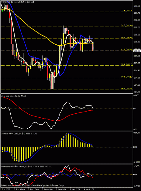This screenshot has height=191, width=141.
Task: Click the "2 Jun 09:00" time axis label
Action: 19,189
